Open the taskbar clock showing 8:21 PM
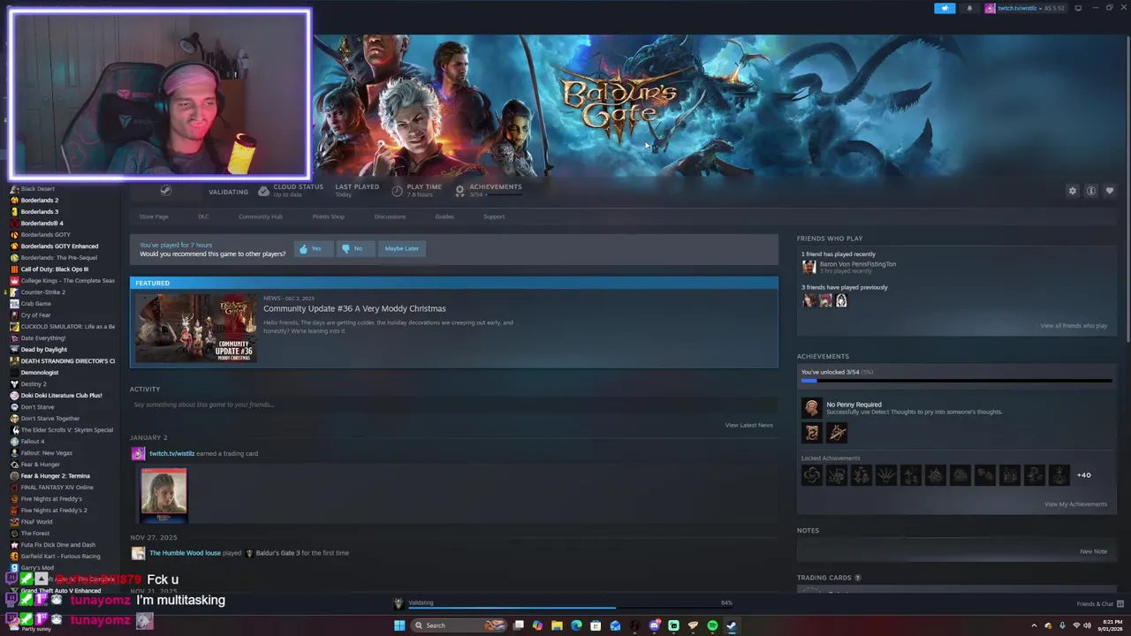The image size is (1131, 636). pos(1109,625)
